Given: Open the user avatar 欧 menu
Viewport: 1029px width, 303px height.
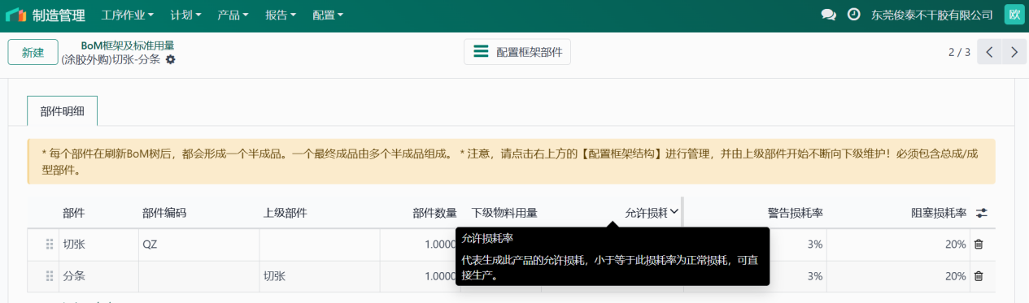Looking at the screenshot, I should click(x=1014, y=15).
